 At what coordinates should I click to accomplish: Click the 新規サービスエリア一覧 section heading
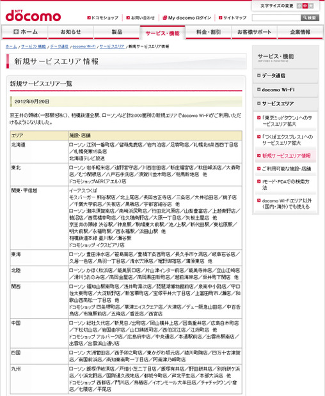coord(41,84)
